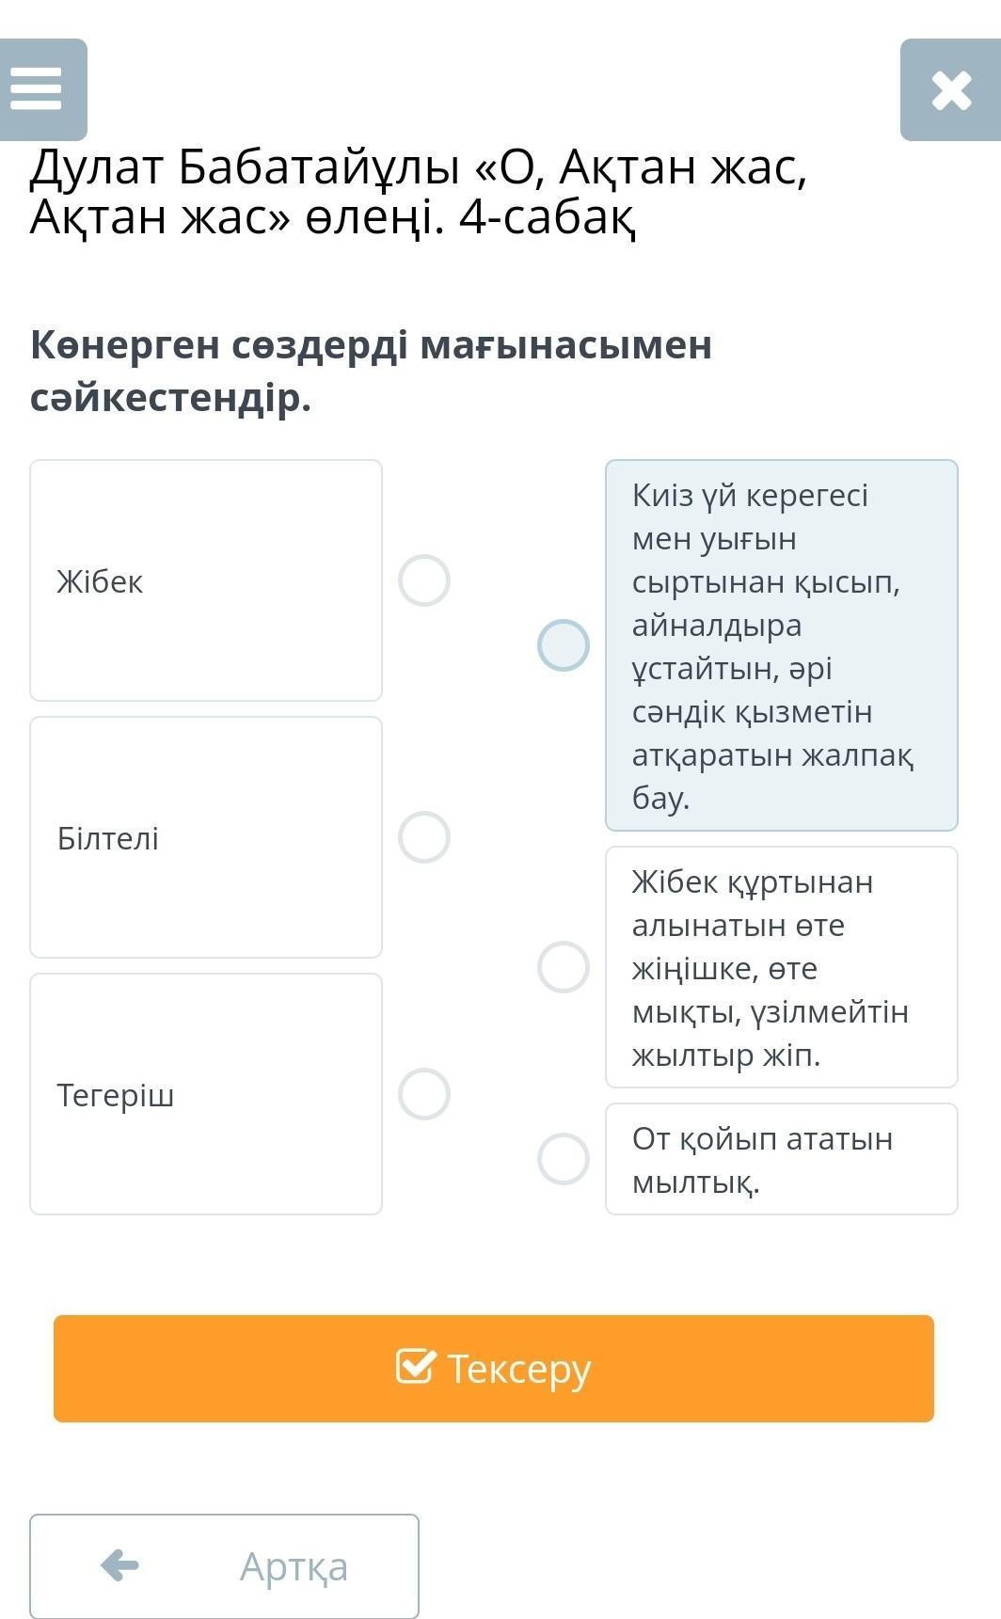This screenshot has width=1001, height=1619.
Task: Select the radio circle next to Білтелі
Action: (x=423, y=837)
